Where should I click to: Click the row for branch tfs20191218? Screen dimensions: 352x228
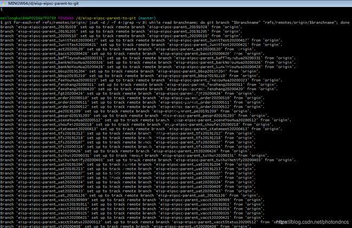pyautogui.click(x=128, y=138)
